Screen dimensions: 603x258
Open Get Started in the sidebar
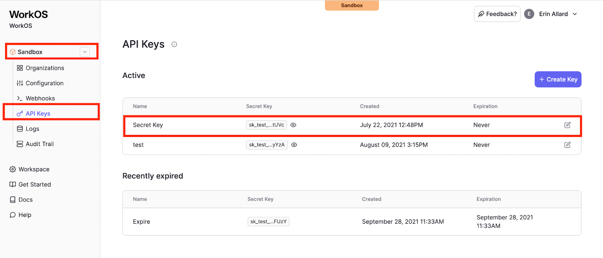[x=30, y=184]
